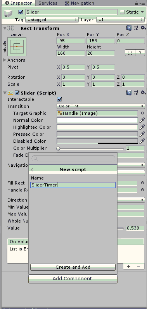The width and height of the screenshot is (147, 309).
Task: Toggle Rect Transform raw edit mode (R)
Action: click(140, 53)
